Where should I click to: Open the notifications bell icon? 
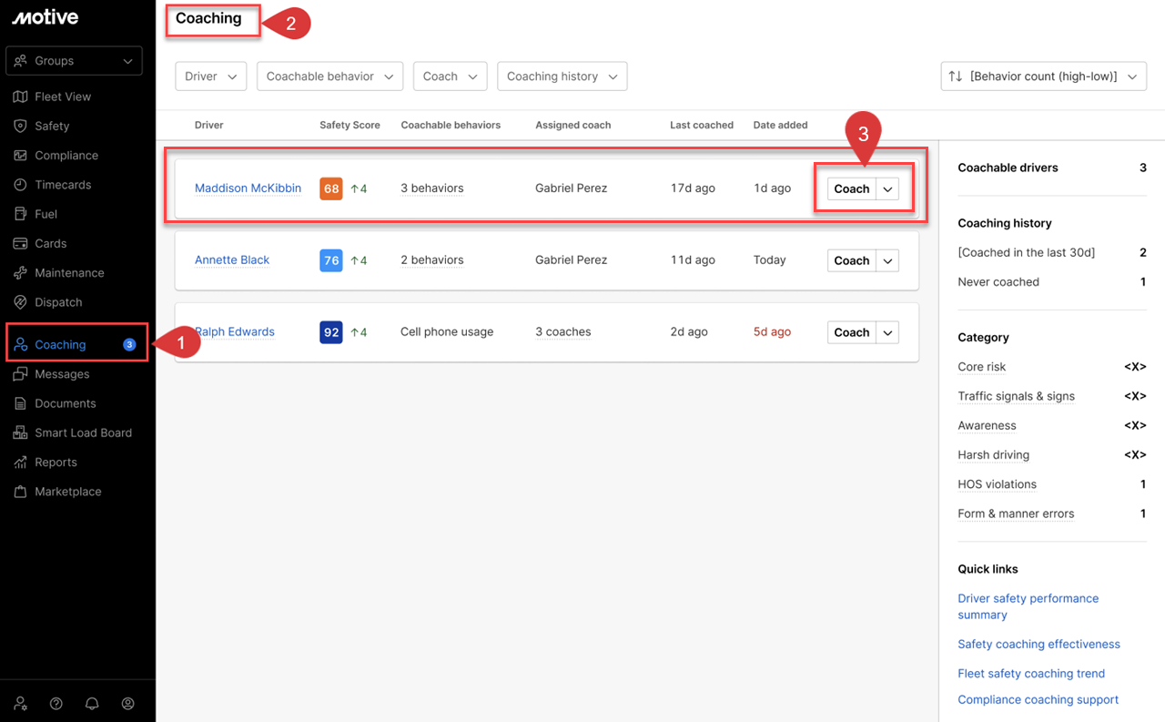pyautogui.click(x=92, y=704)
